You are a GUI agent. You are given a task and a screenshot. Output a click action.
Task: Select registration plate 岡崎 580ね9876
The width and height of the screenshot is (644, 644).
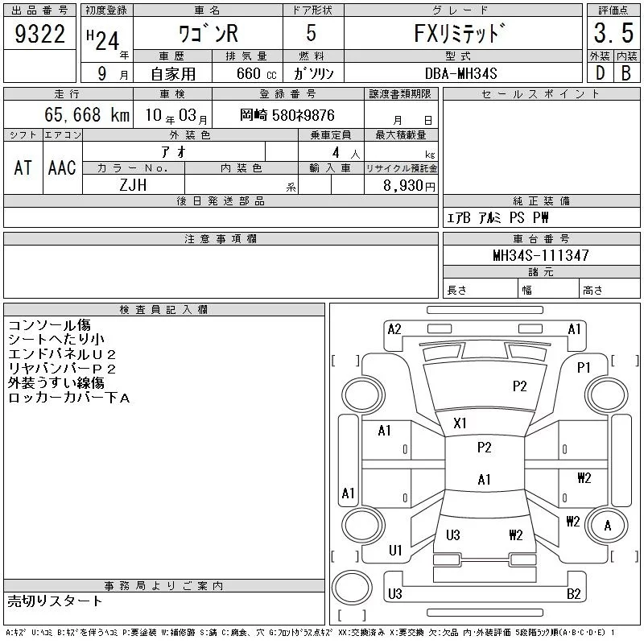tap(287, 115)
